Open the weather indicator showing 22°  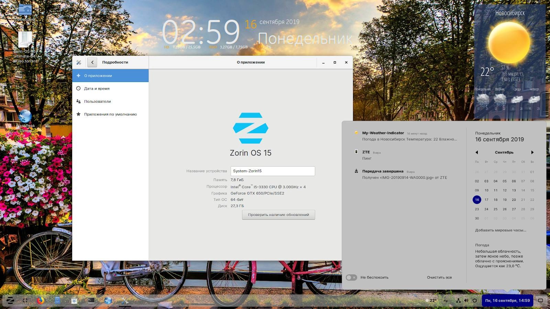click(431, 300)
